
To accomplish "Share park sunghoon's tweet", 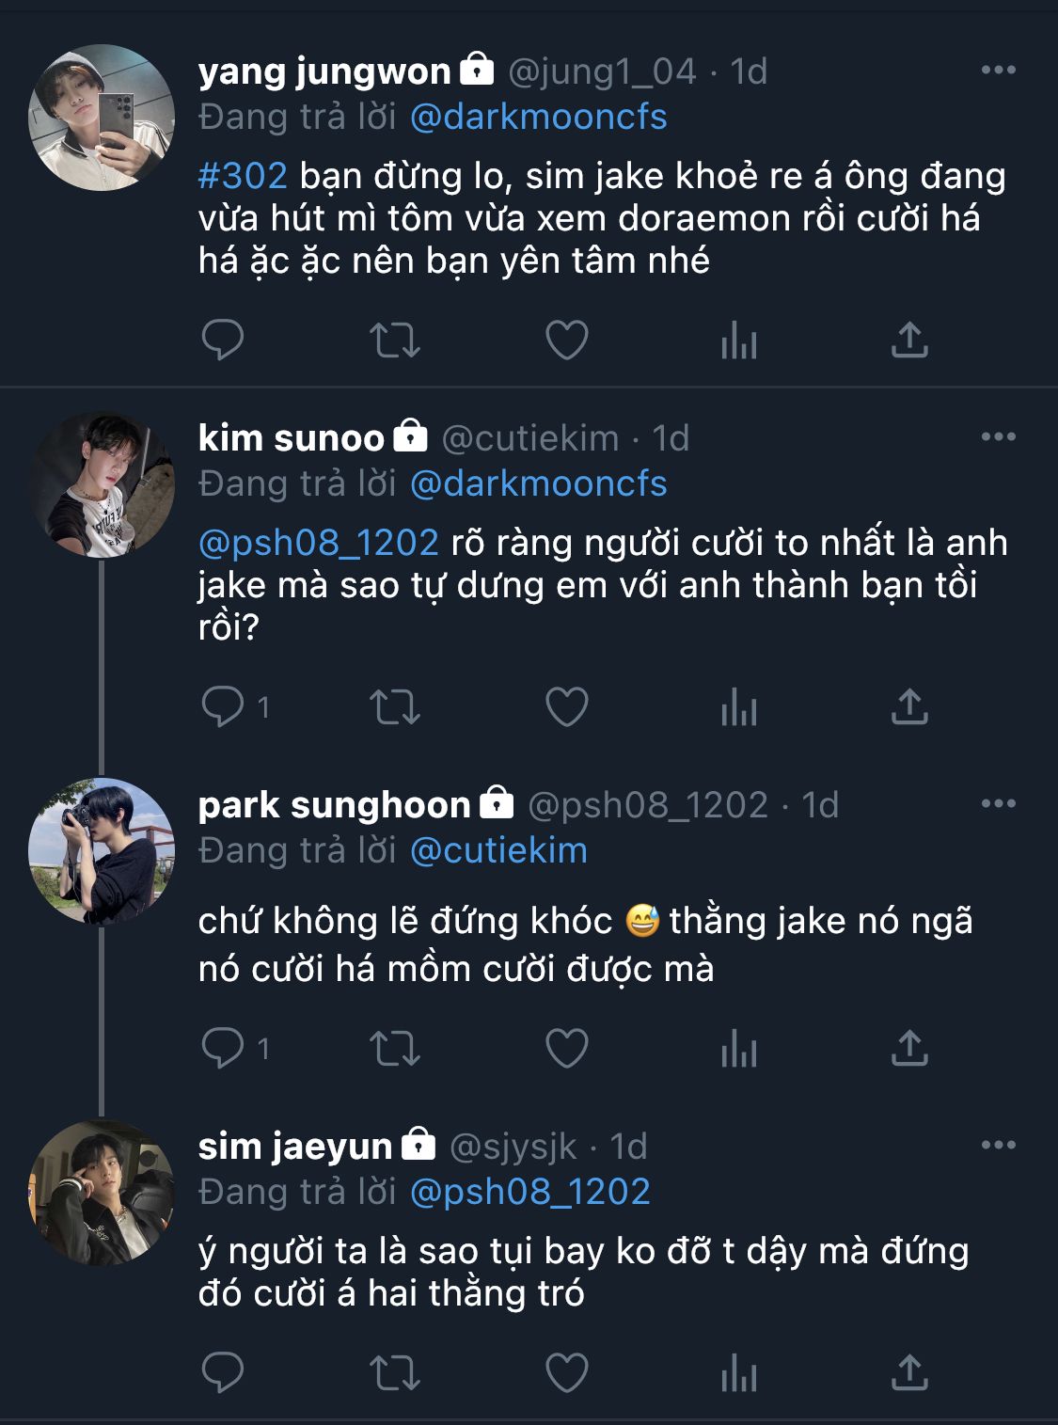I will coord(909,1048).
